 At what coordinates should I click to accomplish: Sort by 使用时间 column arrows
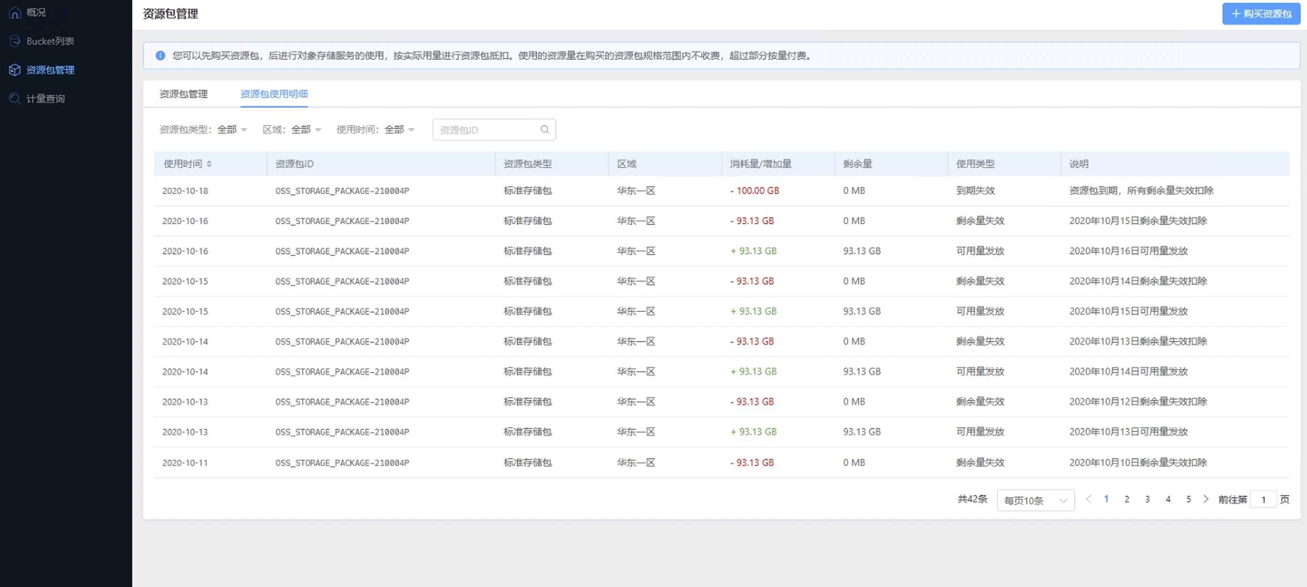[209, 164]
